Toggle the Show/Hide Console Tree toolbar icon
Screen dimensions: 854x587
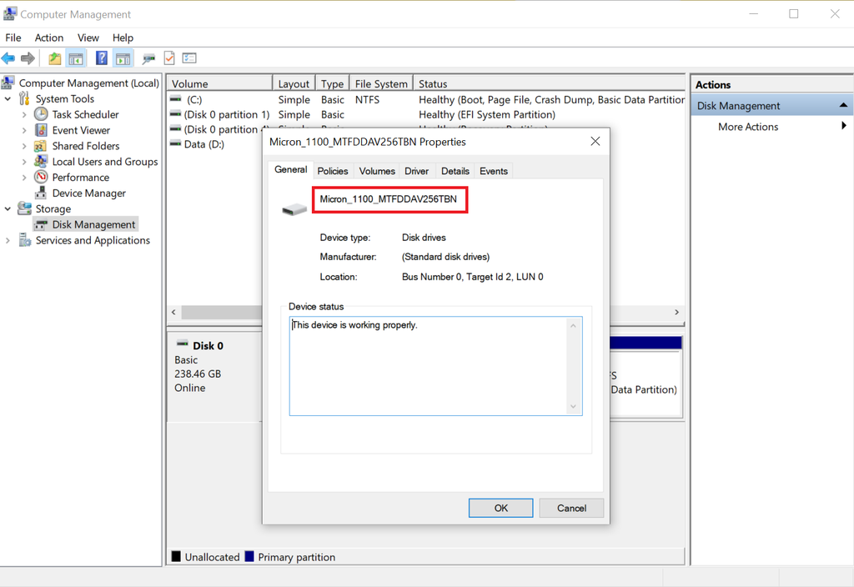(x=76, y=58)
